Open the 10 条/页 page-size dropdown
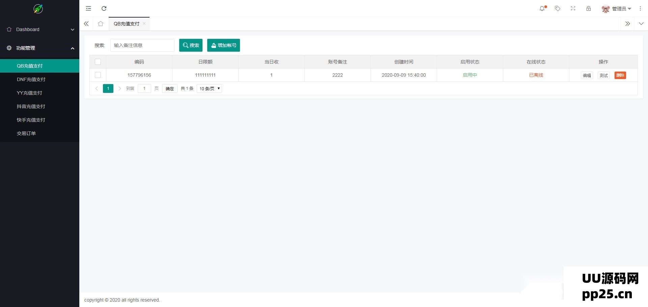The width and height of the screenshot is (648, 307). [x=209, y=88]
